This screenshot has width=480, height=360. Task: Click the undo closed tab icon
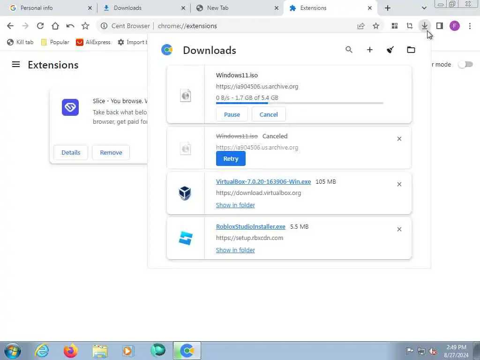(70, 26)
